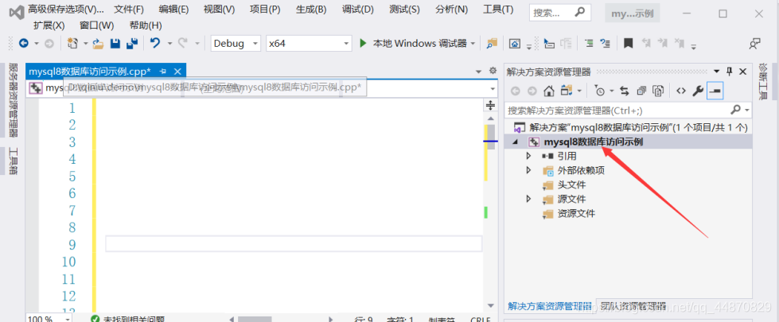779x322 pixels.
Task: Click the question-mark lines icon in main toolbar
Action: [x=605, y=44]
